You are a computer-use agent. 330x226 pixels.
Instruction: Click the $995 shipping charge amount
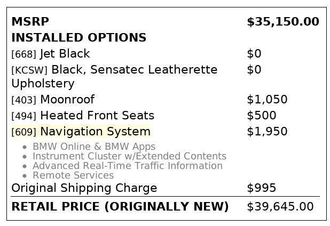(261, 188)
